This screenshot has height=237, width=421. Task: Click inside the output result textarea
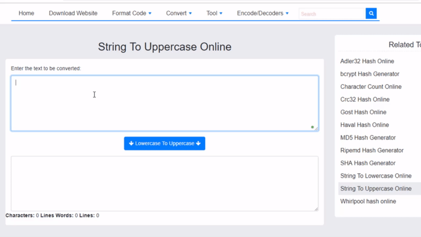pyautogui.click(x=164, y=183)
